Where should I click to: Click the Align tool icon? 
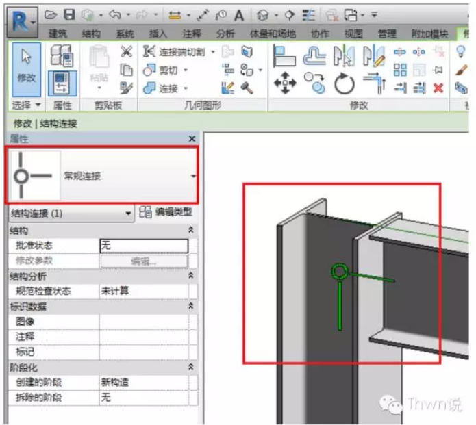[x=284, y=55]
